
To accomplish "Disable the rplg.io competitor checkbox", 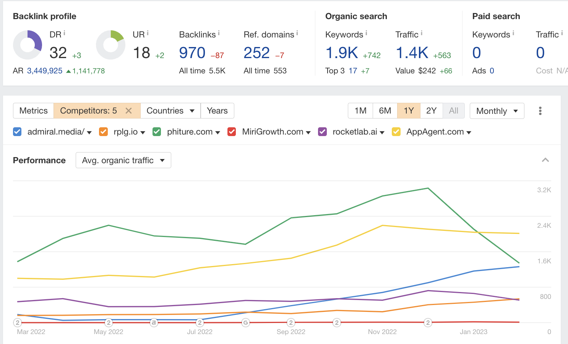I will click(x=103, y=131).
